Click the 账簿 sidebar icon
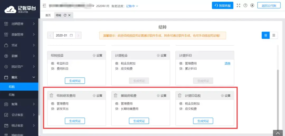Viewport: 285px width, 136px height. (6, 104)
